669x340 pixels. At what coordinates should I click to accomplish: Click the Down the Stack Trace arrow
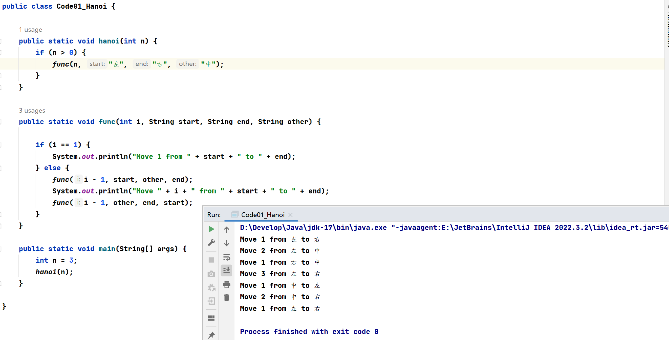click(227, 243)
